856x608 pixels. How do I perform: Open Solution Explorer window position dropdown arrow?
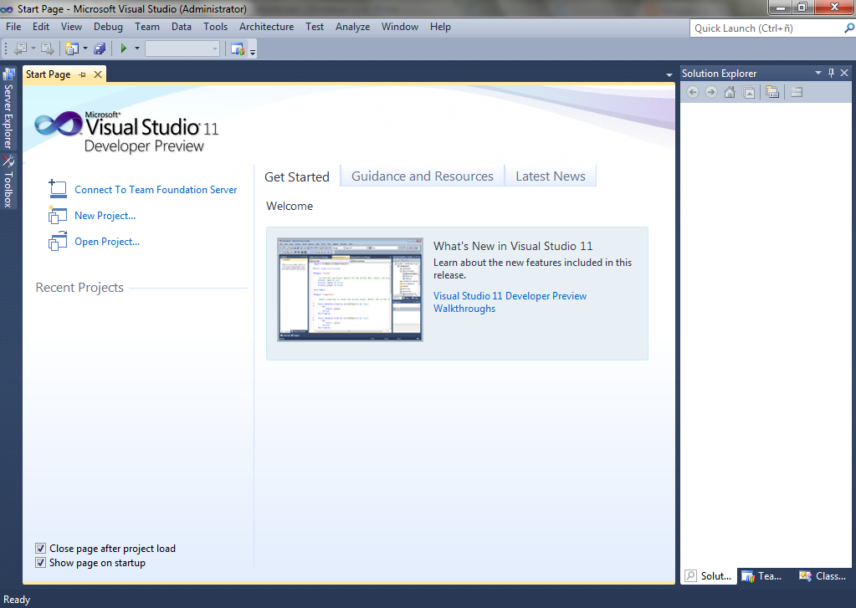point(818,74)
